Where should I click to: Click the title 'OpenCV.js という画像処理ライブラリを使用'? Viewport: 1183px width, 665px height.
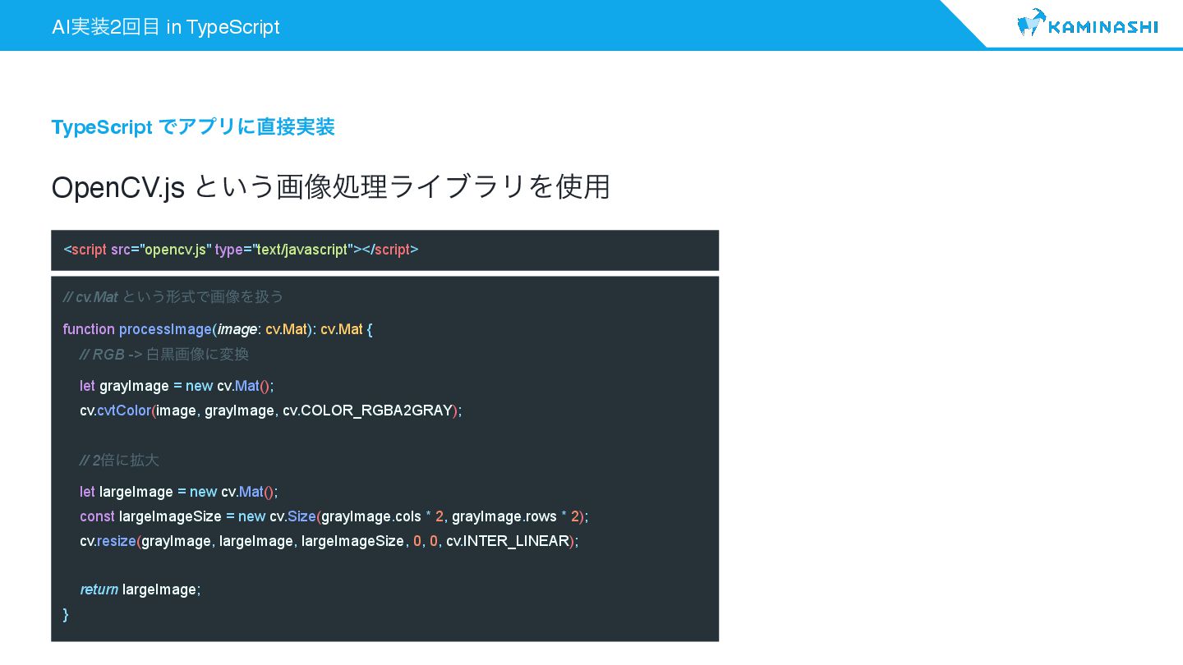330,187
